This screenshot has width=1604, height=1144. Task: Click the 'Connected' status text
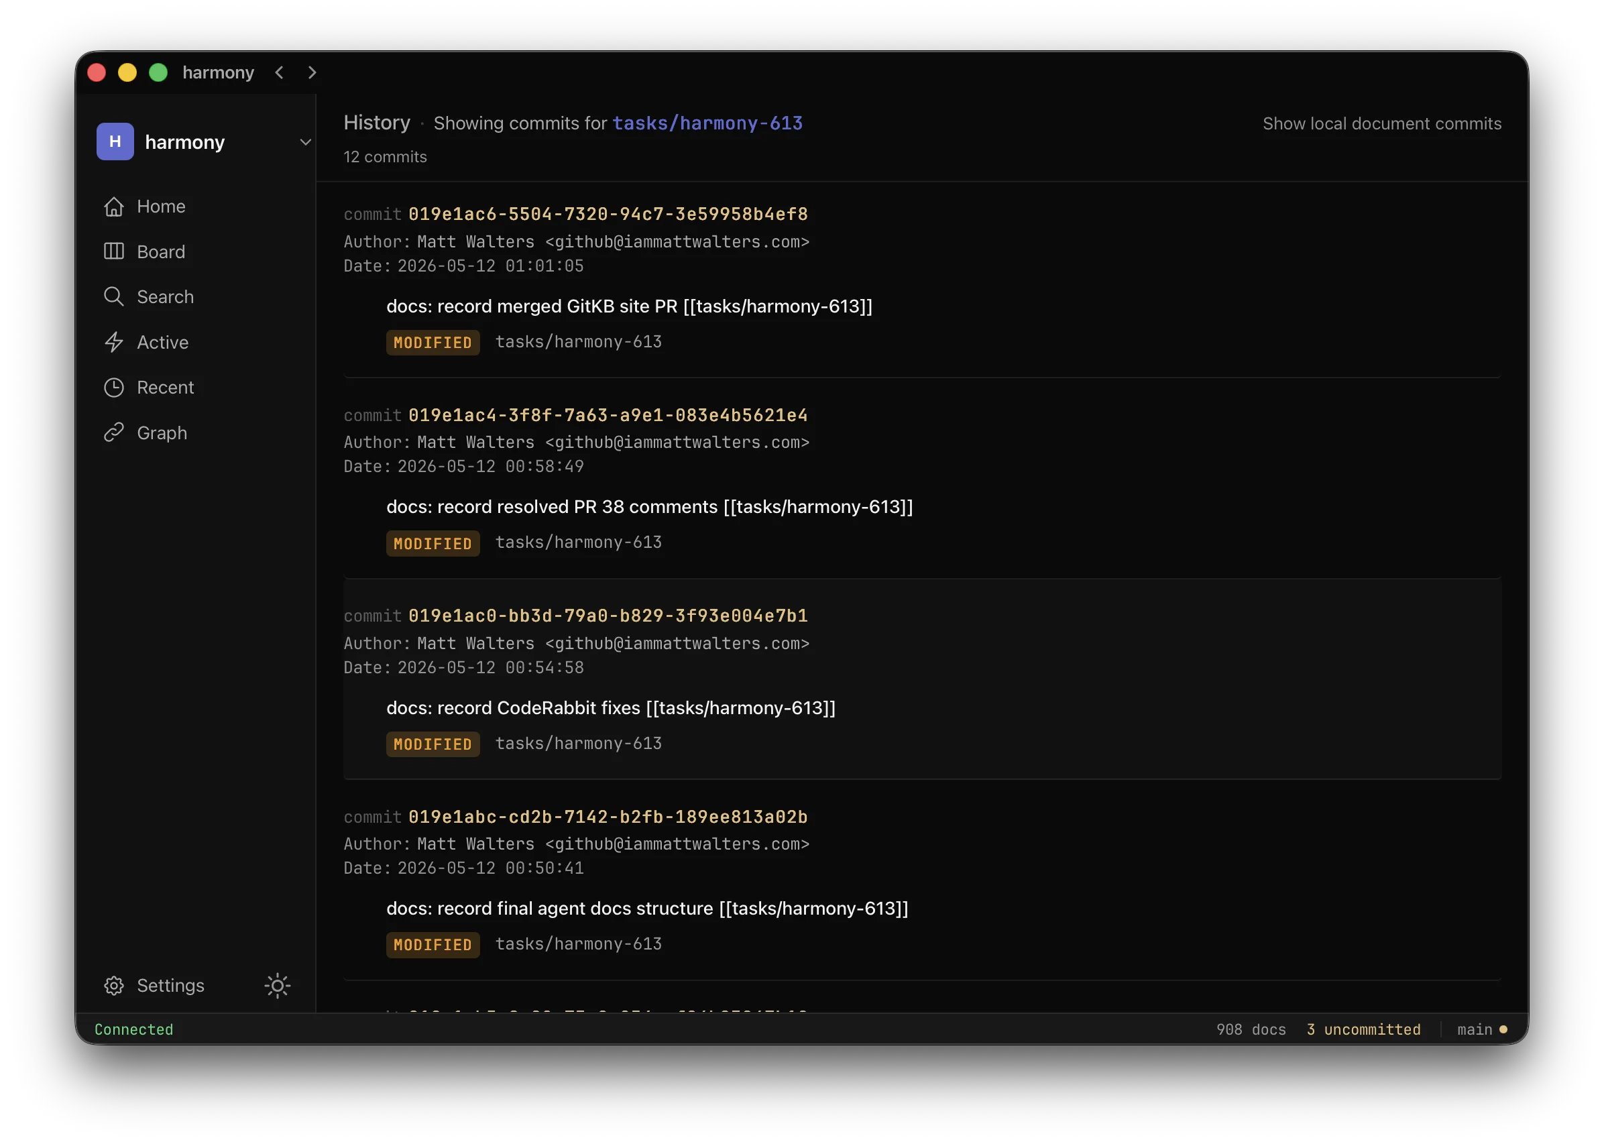[x=134, y=1029]
